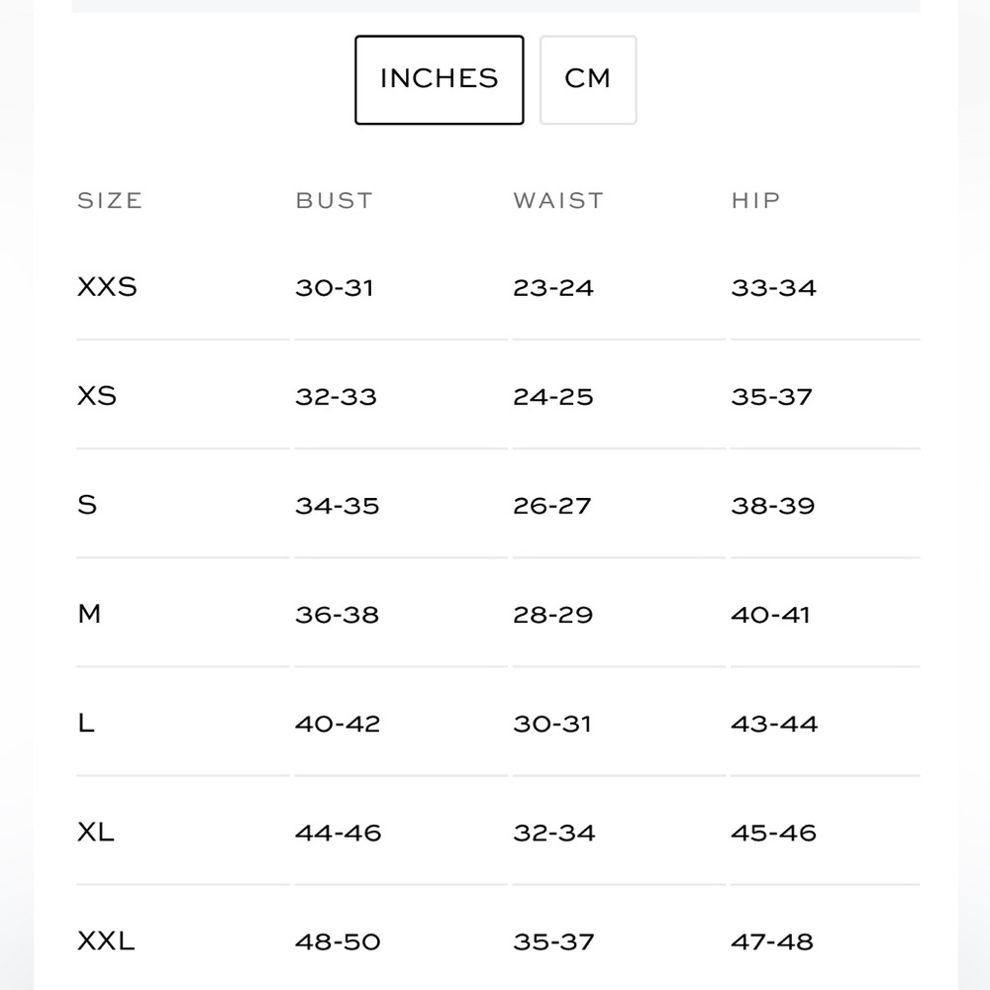Viewport: 990px width, 990px height.
Task: Click hip value 38-39 for S
Action: point(773,506)
